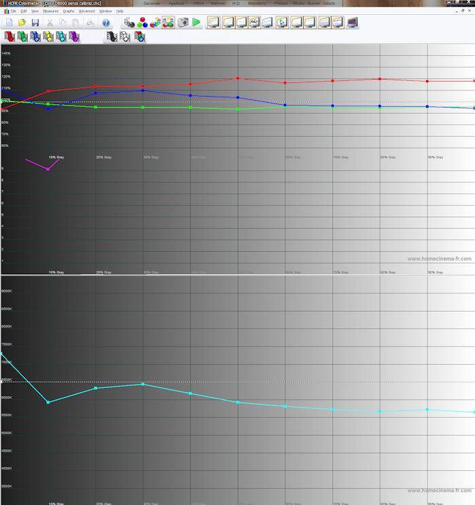This screenshot has width=475, height=505.
Task: Open the Advanced menu
Action: click(87, 11)
